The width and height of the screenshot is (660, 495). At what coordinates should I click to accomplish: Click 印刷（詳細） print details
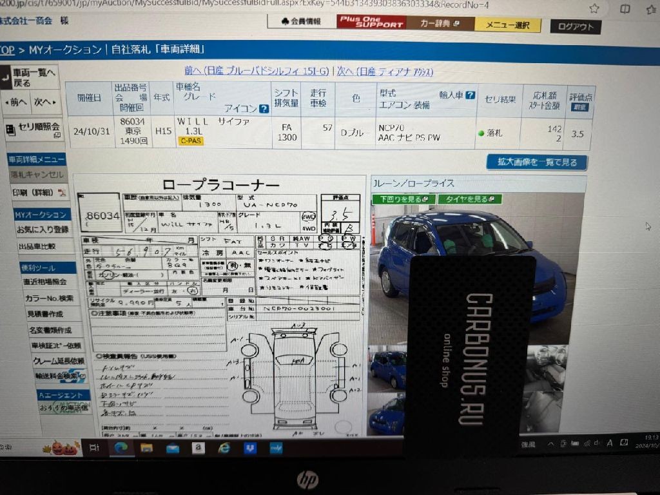[x=39, y=193]
